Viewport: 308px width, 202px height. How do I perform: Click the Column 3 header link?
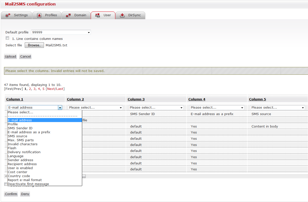(x=136, y=99)
